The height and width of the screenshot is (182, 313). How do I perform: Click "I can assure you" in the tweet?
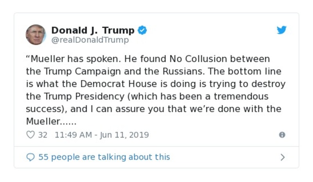[x=121, y=109]
